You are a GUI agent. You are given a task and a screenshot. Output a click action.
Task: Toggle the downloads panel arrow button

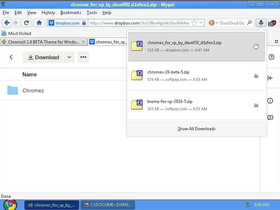click(x=261, y=23)
